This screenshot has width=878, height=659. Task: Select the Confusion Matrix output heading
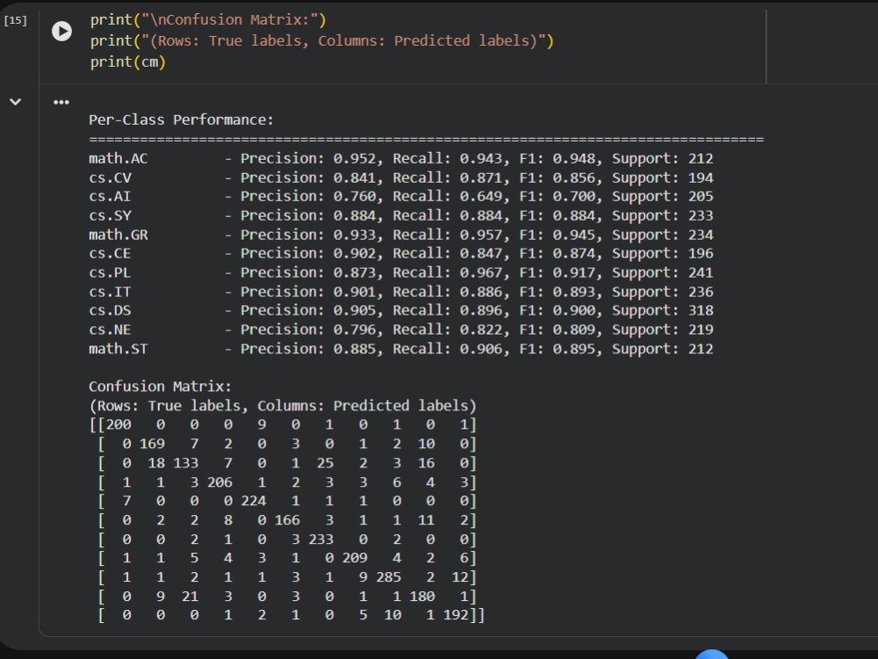(x=160, y=387)
